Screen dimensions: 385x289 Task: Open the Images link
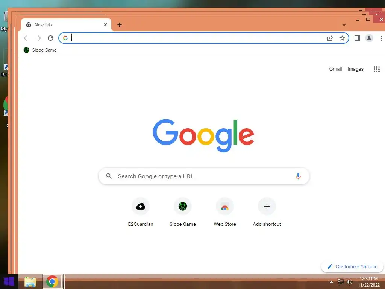pyautogui.click(x=355, y=69)
